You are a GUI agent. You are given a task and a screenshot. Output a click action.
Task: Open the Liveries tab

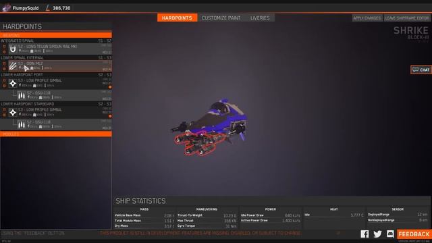point(260,18)
